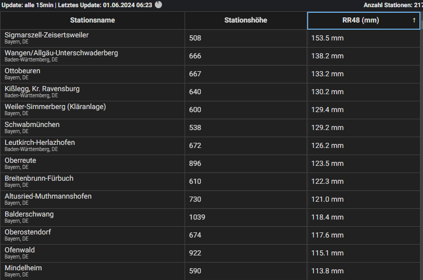
Task: Click station height 667 cell
Action: coord(246,74)
